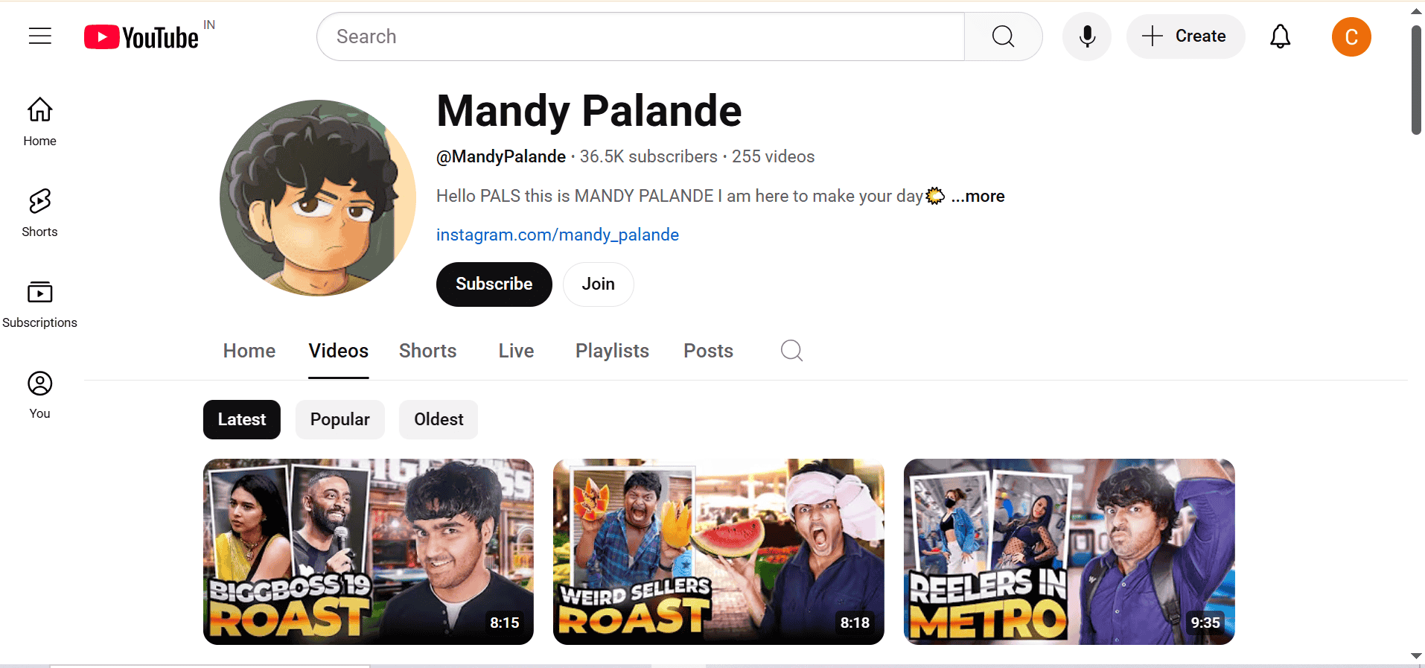Open the Create menu
Screen dimensions: 1425x668
click(x=1185, y=36)
